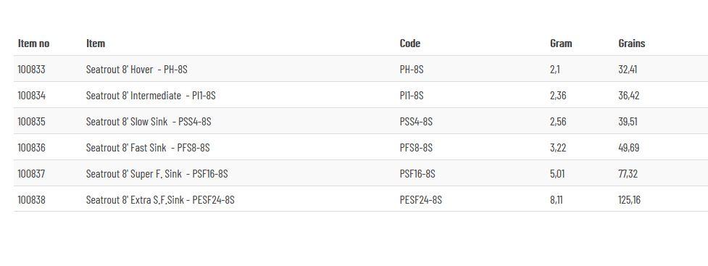Click the 125,16 grains value
708x266 pixels.
(629, 199)
